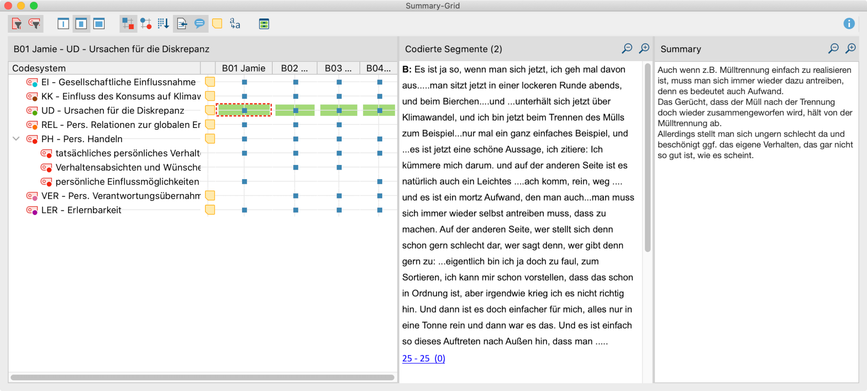The image size is (867, 391).
Task: Select green UD cell under B03
Action: tap(339, 110)
